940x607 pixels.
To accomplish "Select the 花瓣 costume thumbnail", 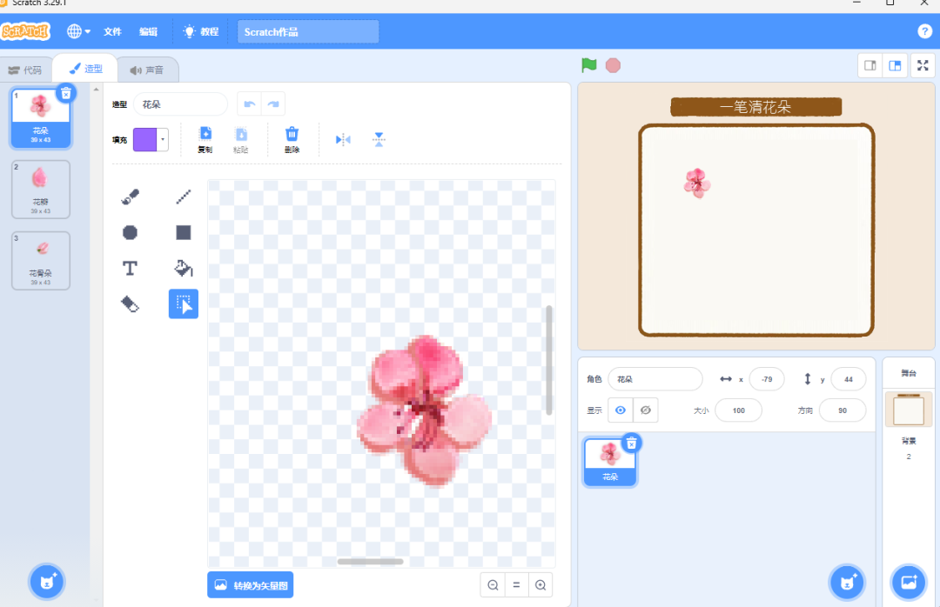I will (x=40, y=189).
